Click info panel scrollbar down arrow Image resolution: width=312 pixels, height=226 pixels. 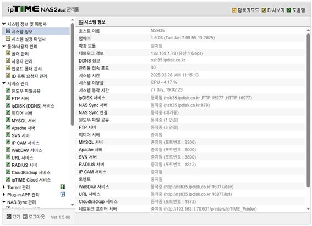308,209
